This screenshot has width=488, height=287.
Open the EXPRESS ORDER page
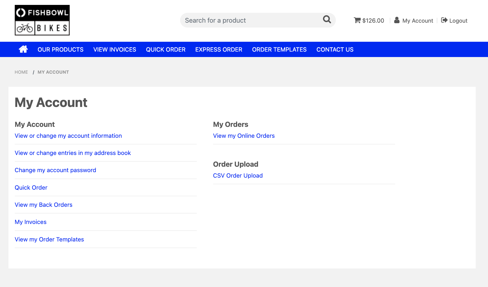[219, 49]
